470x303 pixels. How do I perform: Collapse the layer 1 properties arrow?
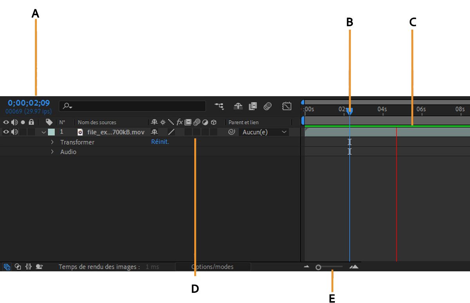43,132
